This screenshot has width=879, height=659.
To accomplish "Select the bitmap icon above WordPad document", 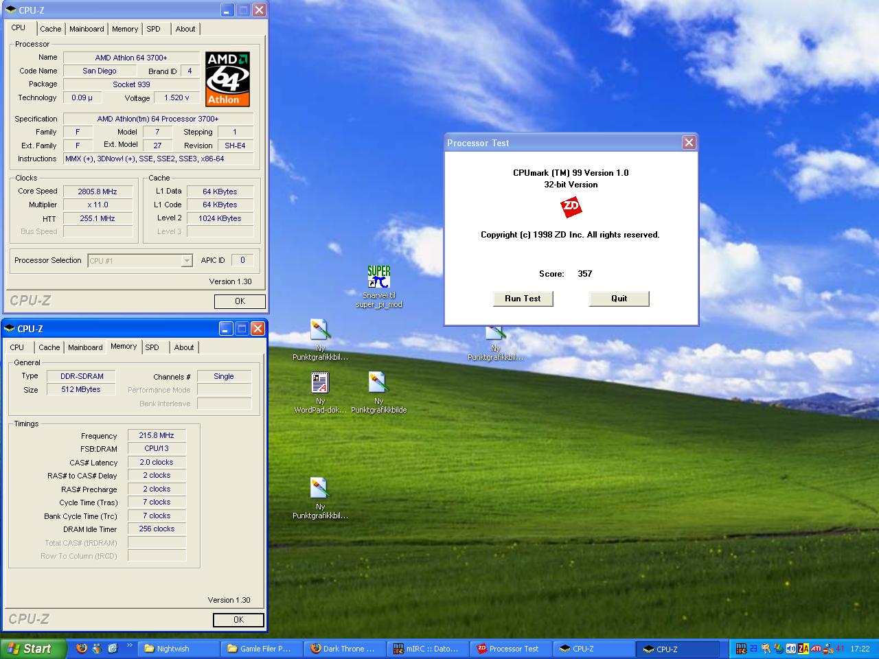I will (x=320, y=330).
